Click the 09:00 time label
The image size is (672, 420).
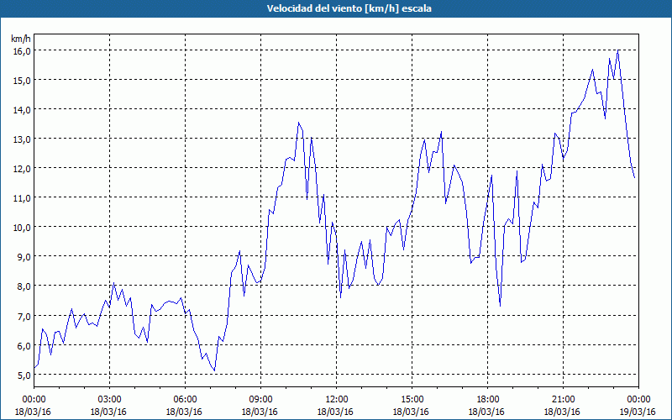(x=261, y=400)
